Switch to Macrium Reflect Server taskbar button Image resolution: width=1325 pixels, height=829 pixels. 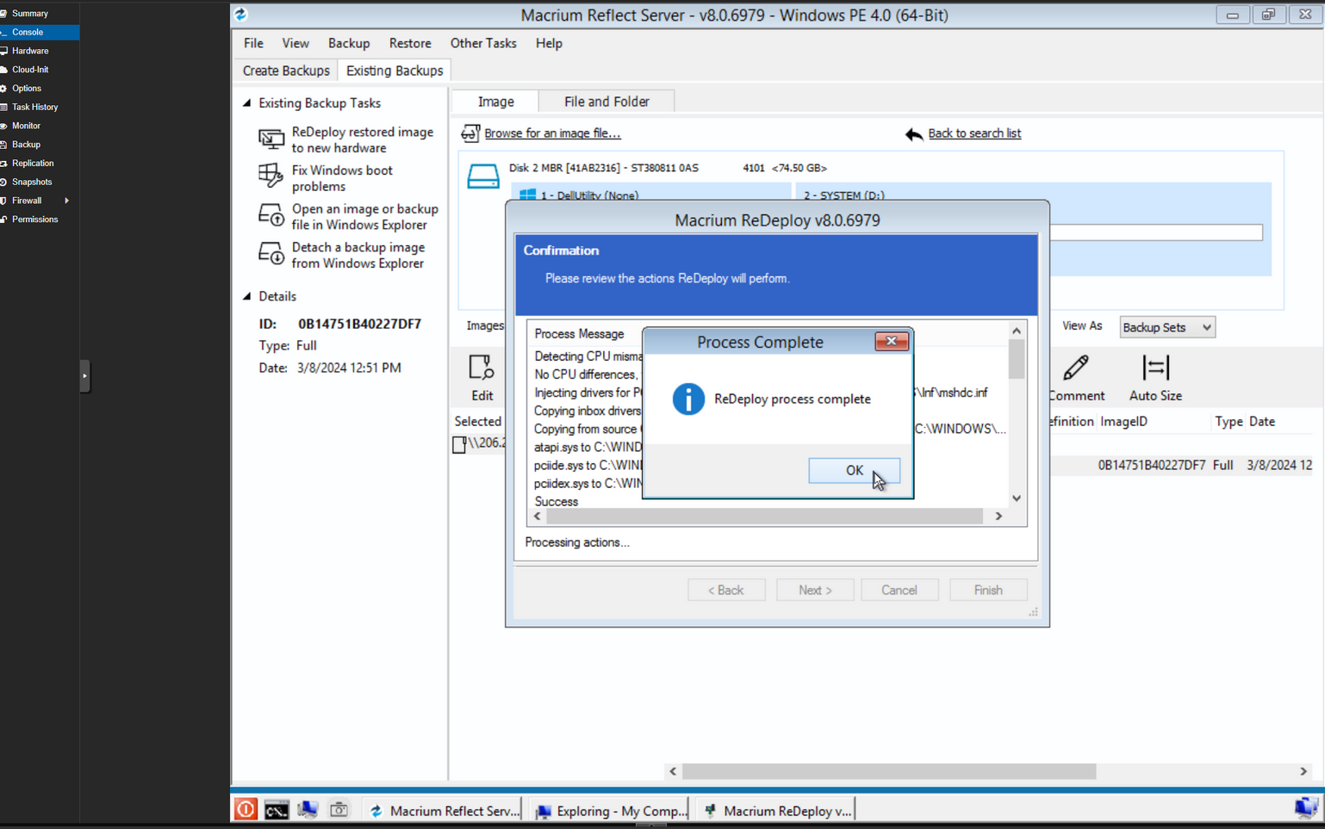[444, 810]
